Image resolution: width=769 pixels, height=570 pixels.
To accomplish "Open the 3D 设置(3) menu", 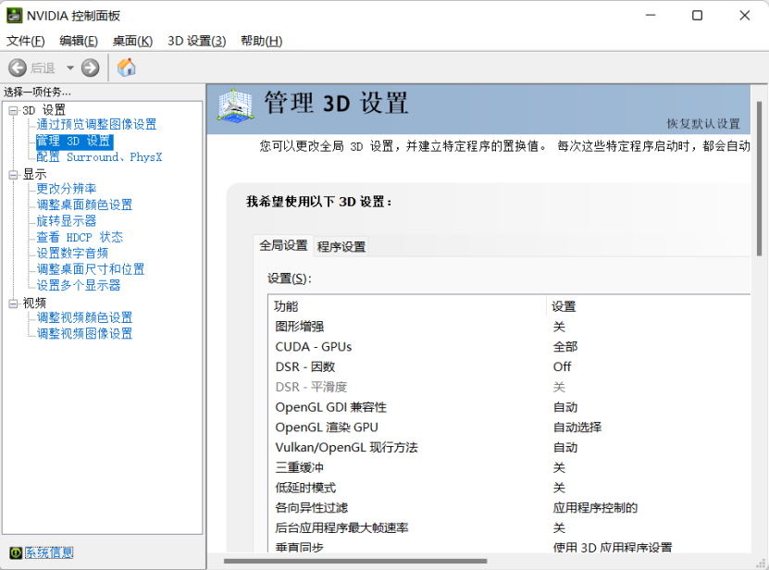I will pos(197,41).
